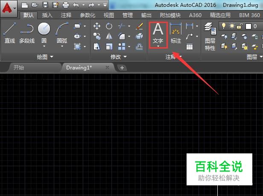Switch to the A360 ribbon tab
This screenshot has height=196, width=263.
tap(195, 15)
